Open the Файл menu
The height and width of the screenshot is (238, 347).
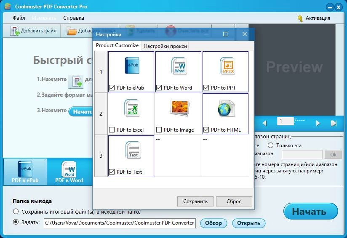(19, 18)
